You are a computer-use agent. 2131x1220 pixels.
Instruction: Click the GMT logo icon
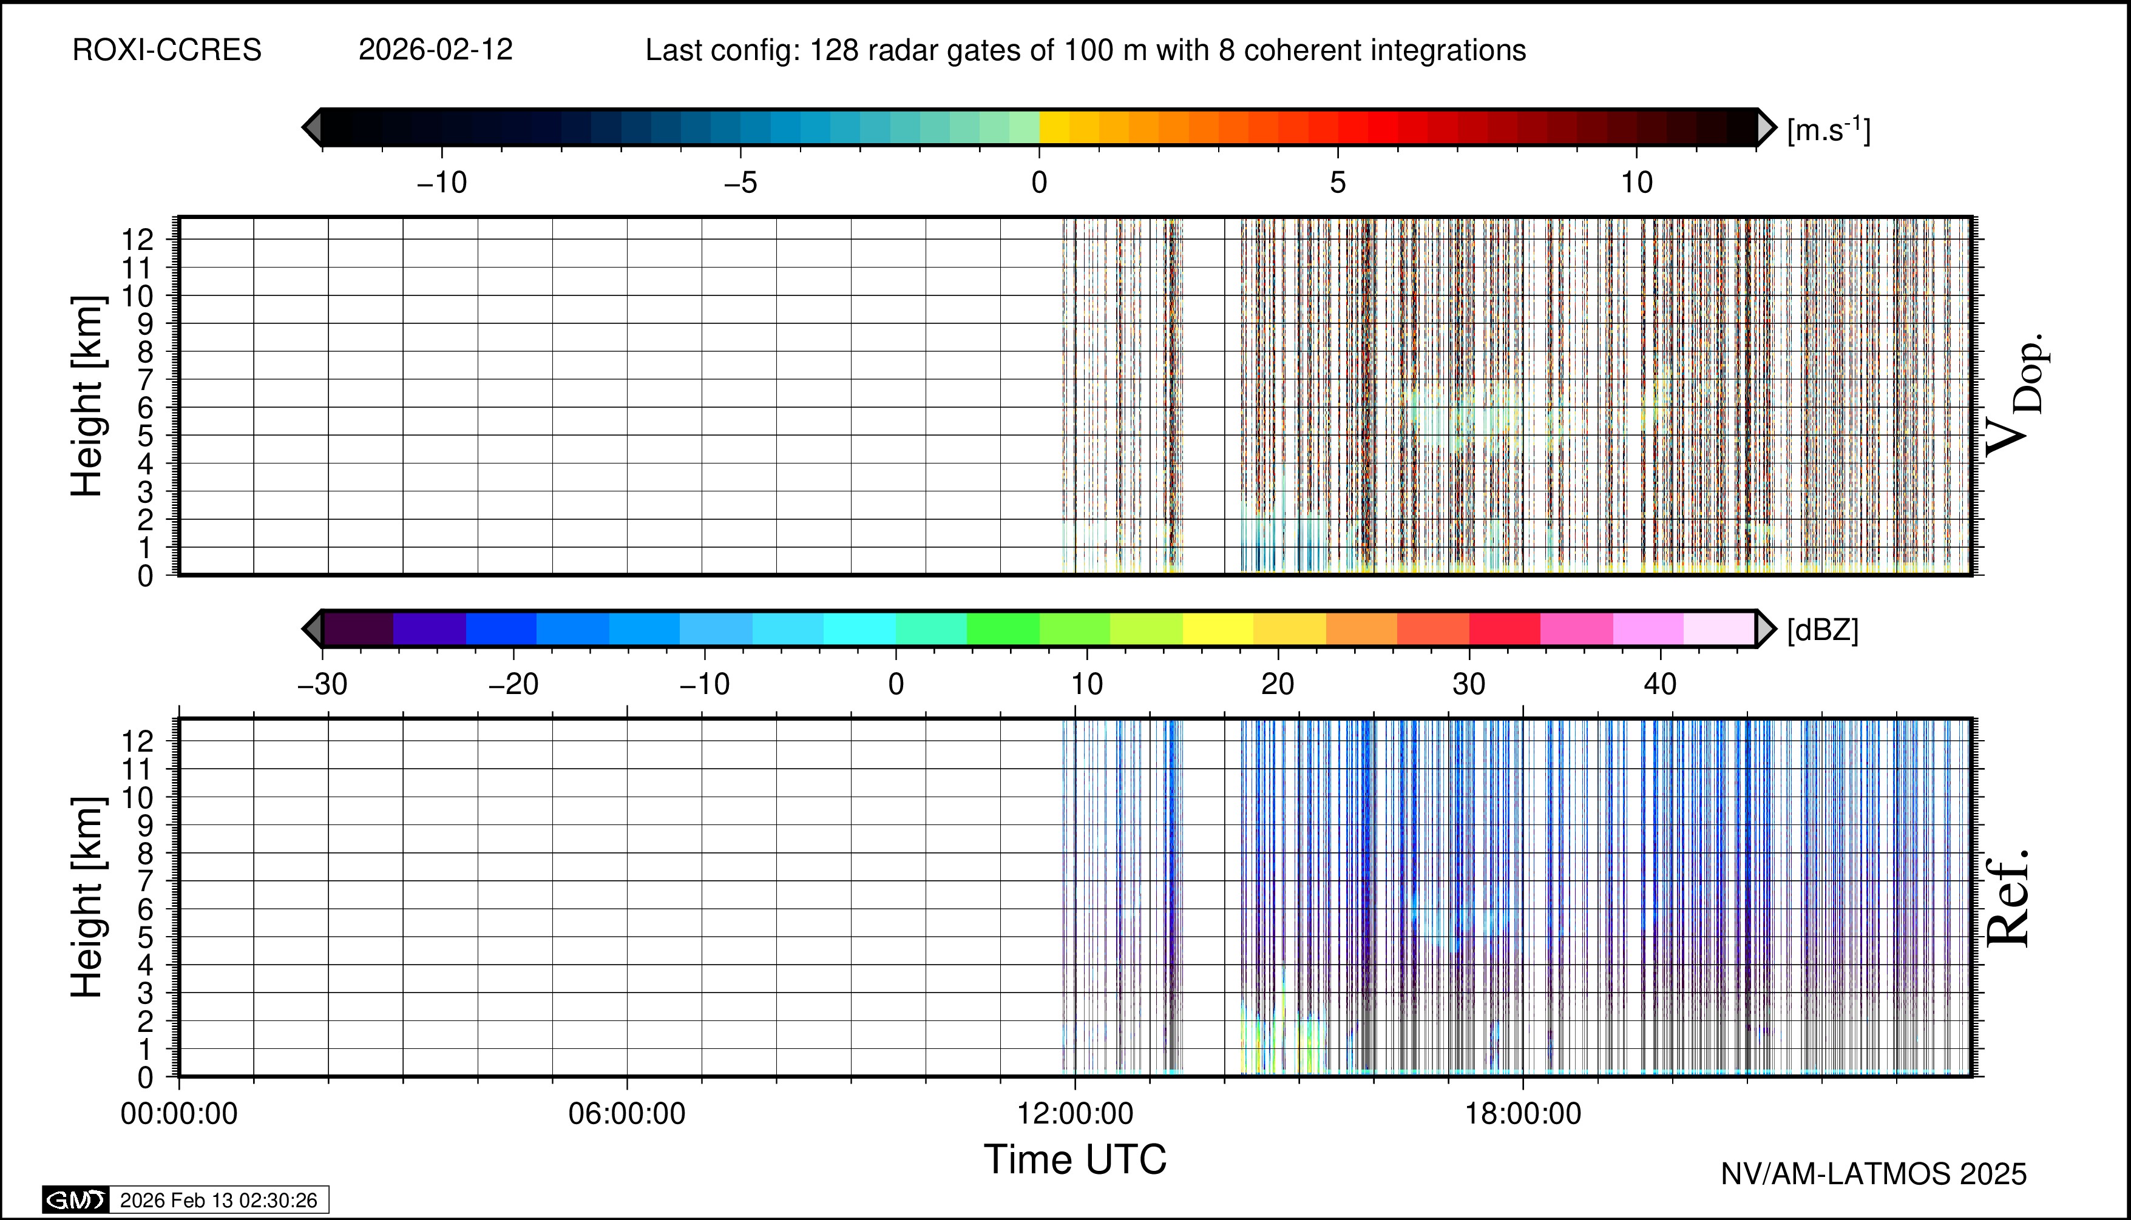[75, 1200]
